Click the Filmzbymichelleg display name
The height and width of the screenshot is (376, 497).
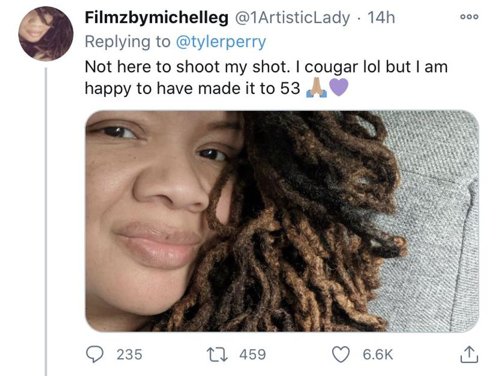156,18
